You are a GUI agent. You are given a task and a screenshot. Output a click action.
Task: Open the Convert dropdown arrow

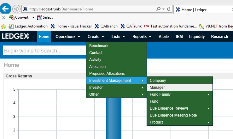pyautogui.click(x=33, y=17)
